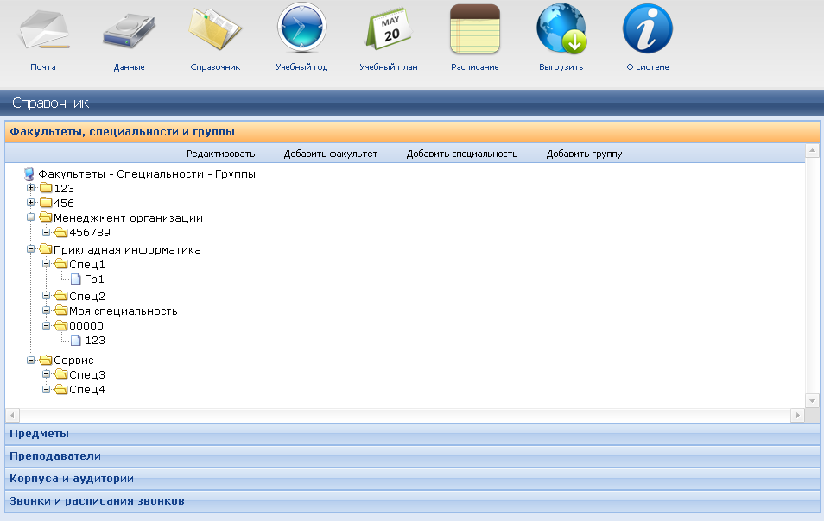Open the Данные hard drive icon
The width and height of the screenshot is (824, 521).
click(129, 30)
